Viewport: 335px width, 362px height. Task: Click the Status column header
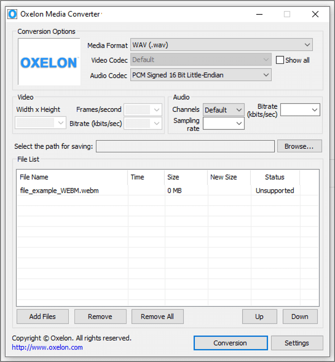(275, 177)
